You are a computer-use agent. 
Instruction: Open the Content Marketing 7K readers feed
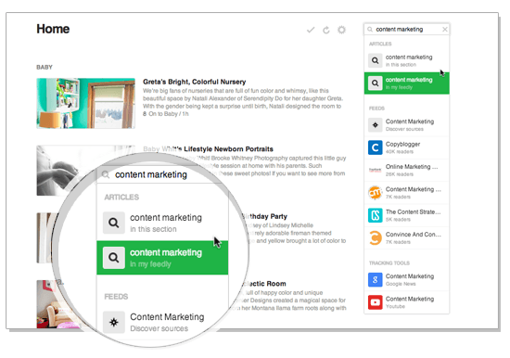pos(406,193)
